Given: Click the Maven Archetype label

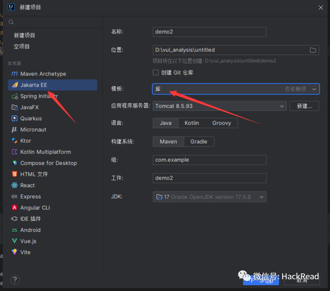Looking at the screenshot, I should pos(43,74).
